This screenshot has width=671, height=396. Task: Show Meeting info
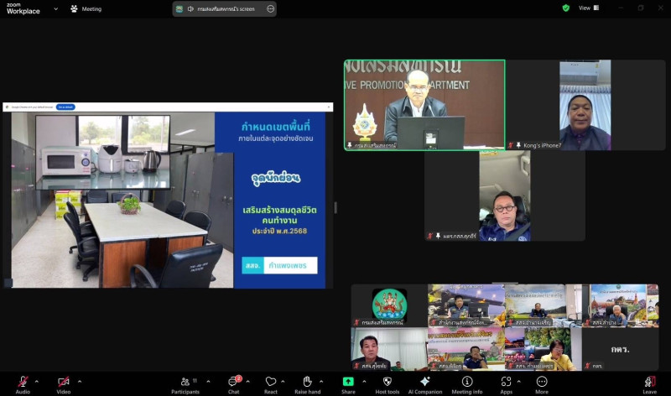[x=466, y=382]
